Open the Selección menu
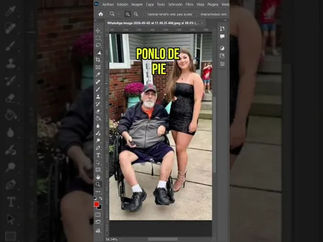The height and width of the screenshot is (242, 323). pyautogui.click(x=175, y=5)
